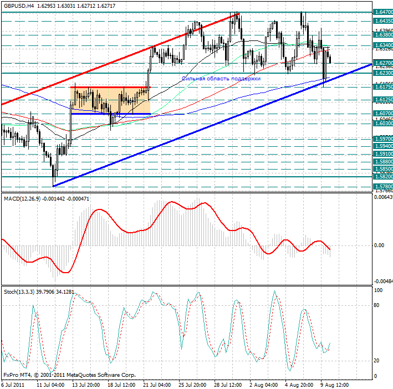
Task: Click the 1.5970 price level label
Action: 383,139
